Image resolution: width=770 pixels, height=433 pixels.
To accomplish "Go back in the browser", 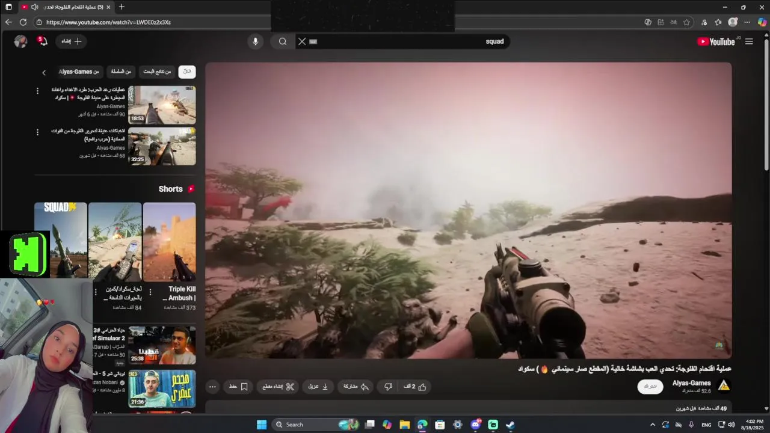I will [x=8, y=22].
